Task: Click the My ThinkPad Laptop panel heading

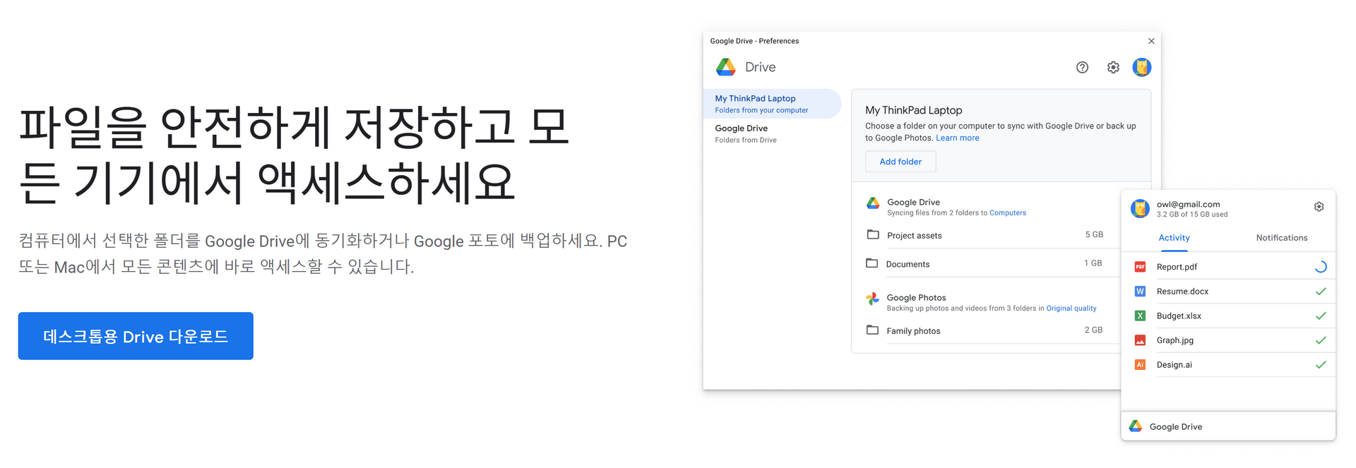Action: coord(914,110)
